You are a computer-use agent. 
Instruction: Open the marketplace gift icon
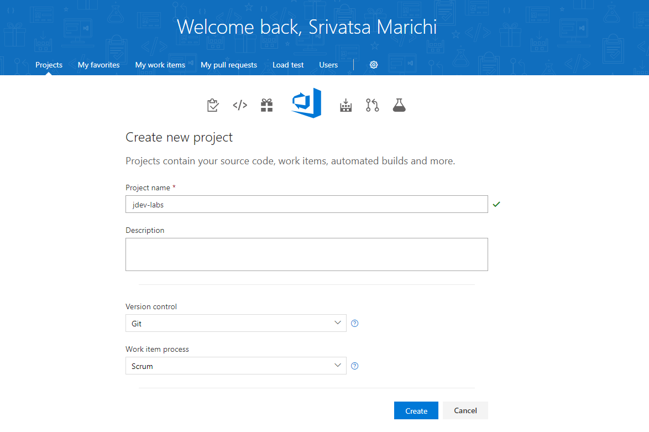pos(266,105)
